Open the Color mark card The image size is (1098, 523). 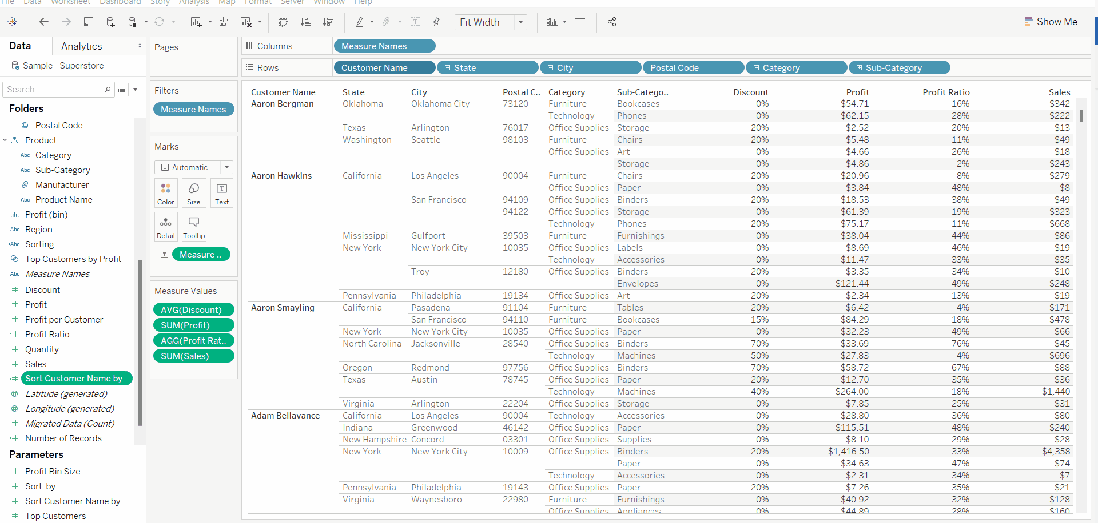coord(166,193)
